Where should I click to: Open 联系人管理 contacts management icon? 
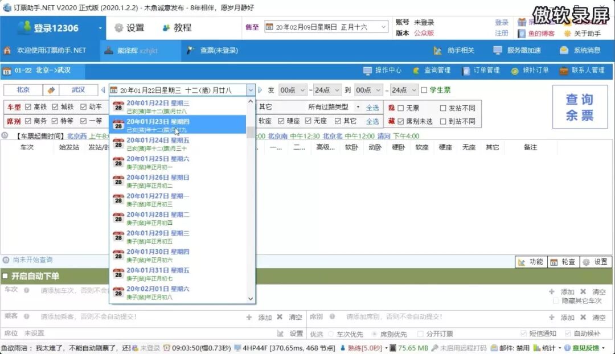point(564,71)
